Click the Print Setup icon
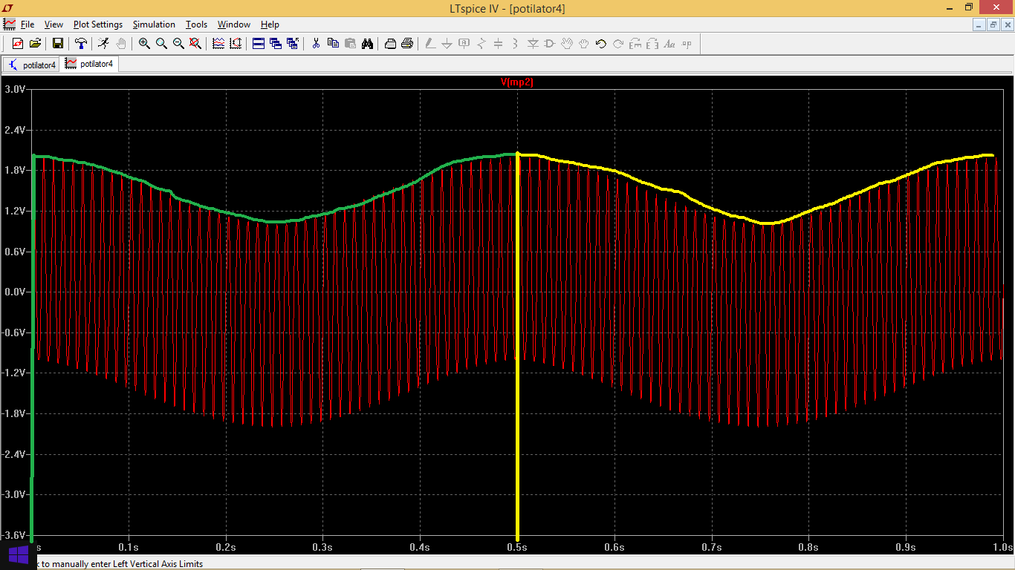This screenshot has height=570, width=1015. pos(390,44)
